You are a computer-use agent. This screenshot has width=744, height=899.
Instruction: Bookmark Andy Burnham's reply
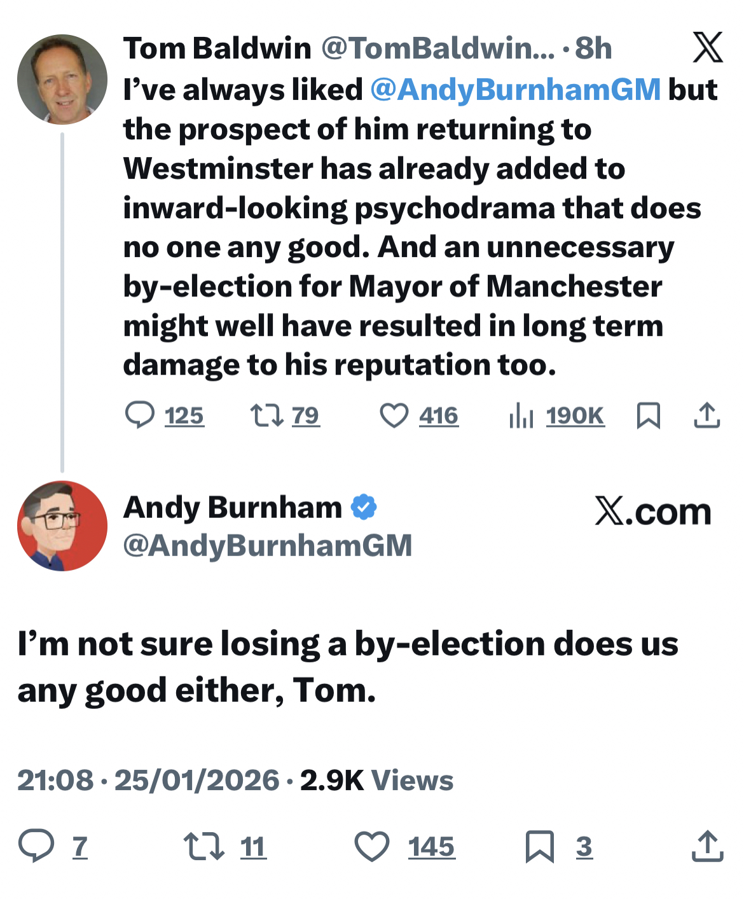click(539, 846)
